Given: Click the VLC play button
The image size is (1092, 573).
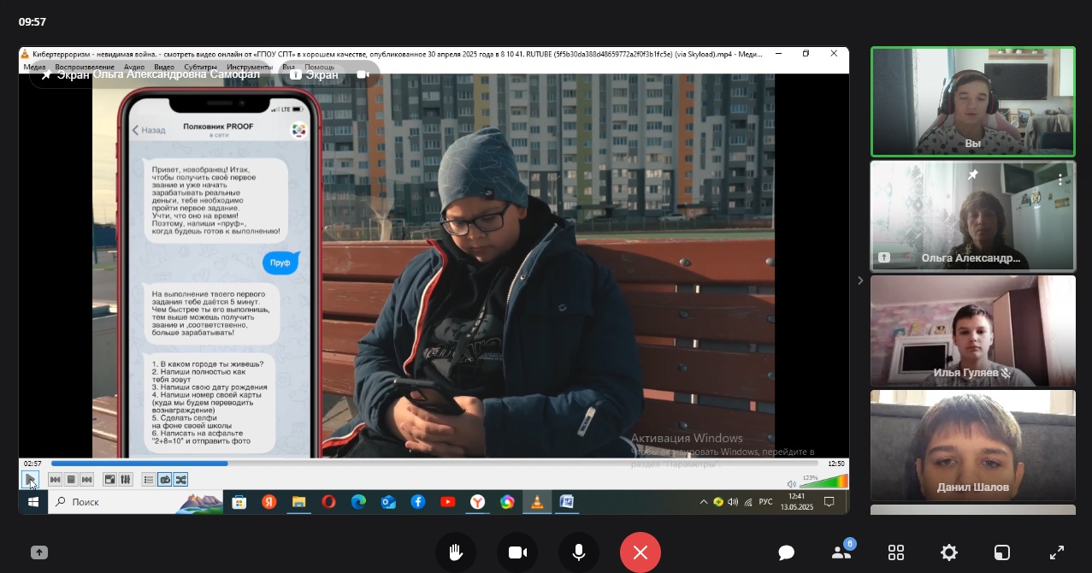Looking at the screenshot, I should pos(30,480).
